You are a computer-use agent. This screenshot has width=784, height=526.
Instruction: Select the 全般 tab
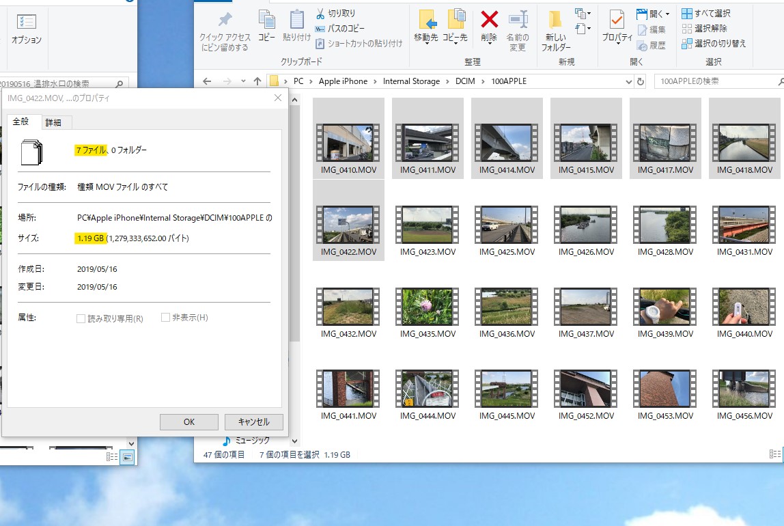[x=21, y=122]
